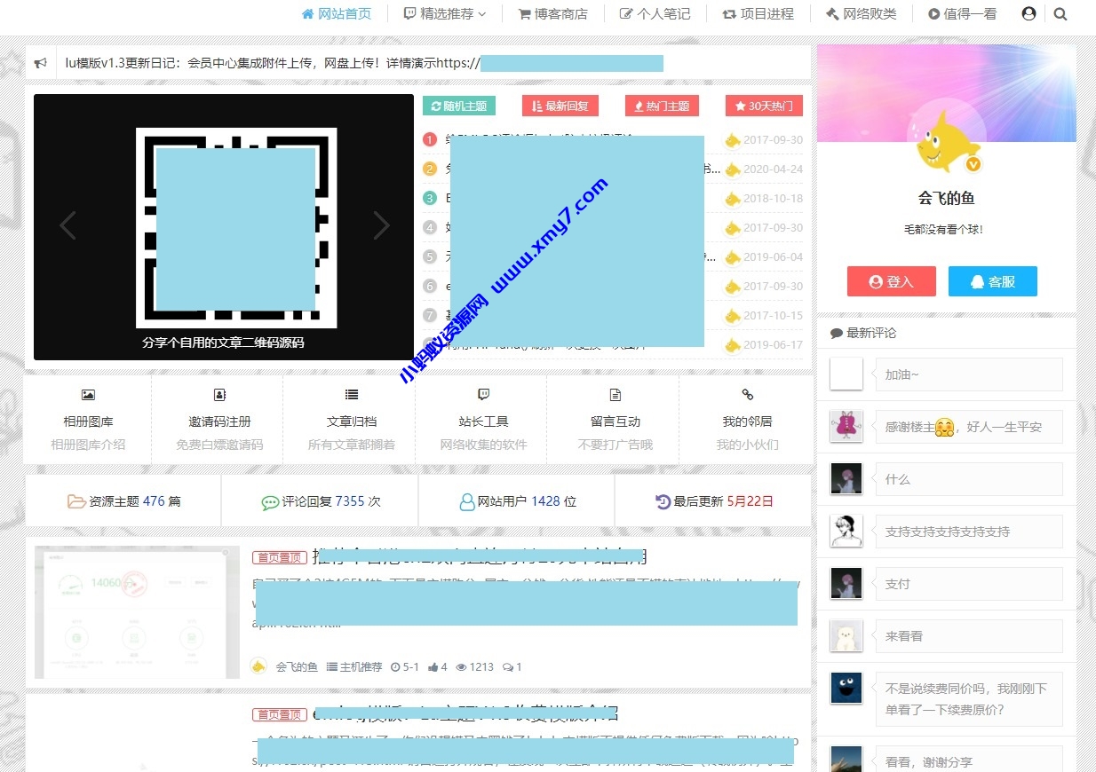Viewport: 1096px width, 772px height.
Task: Open 相册图库 via the image gallery icon
Action: (x=88, y=394)
